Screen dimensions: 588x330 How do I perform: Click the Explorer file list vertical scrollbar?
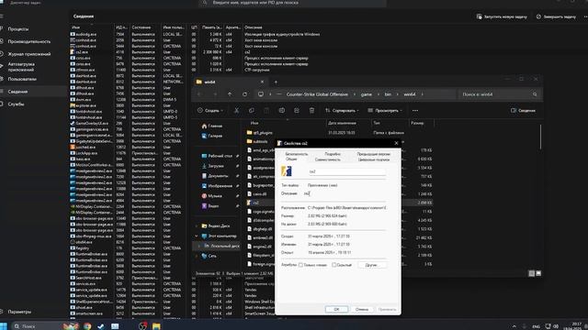[540, 137]
